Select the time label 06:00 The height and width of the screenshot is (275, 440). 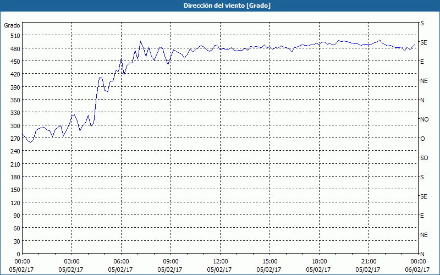pyautogui.click(x=121, y=262)
